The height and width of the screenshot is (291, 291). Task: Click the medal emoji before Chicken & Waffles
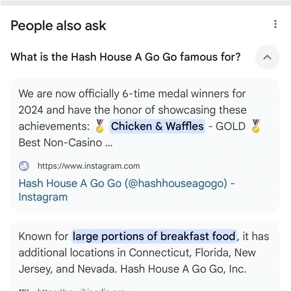coord(100,126)
